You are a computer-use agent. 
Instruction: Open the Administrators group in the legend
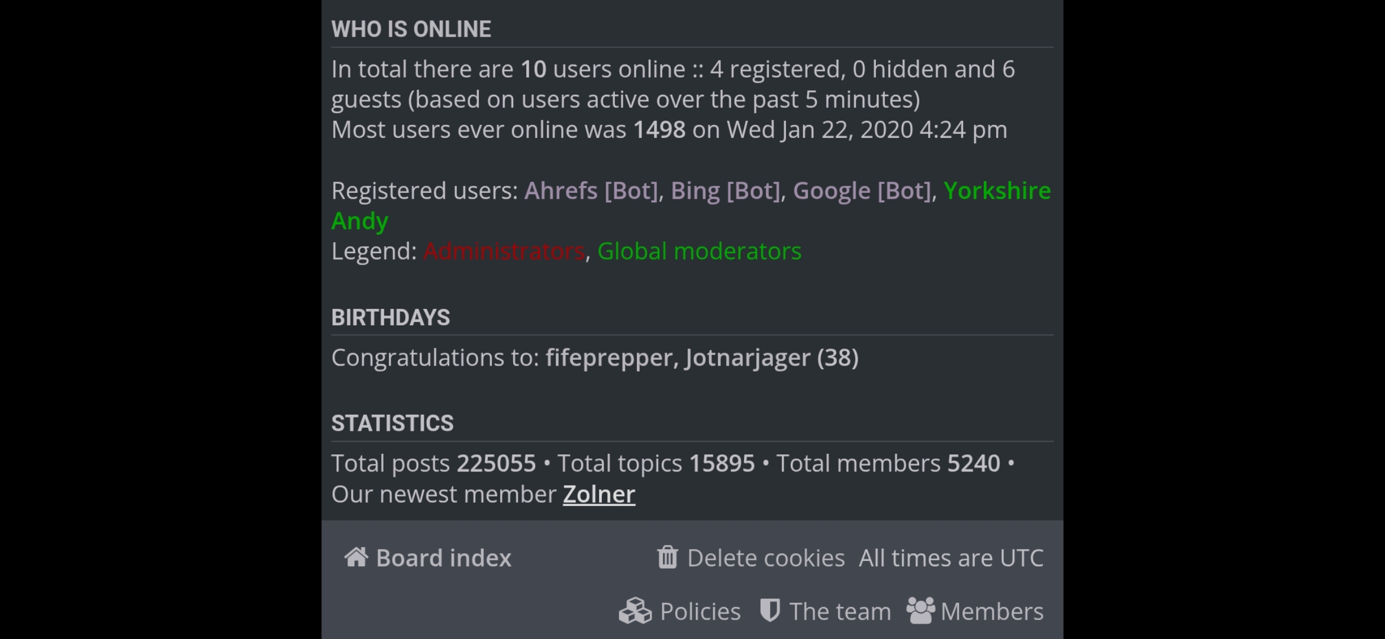click(504, 251)
